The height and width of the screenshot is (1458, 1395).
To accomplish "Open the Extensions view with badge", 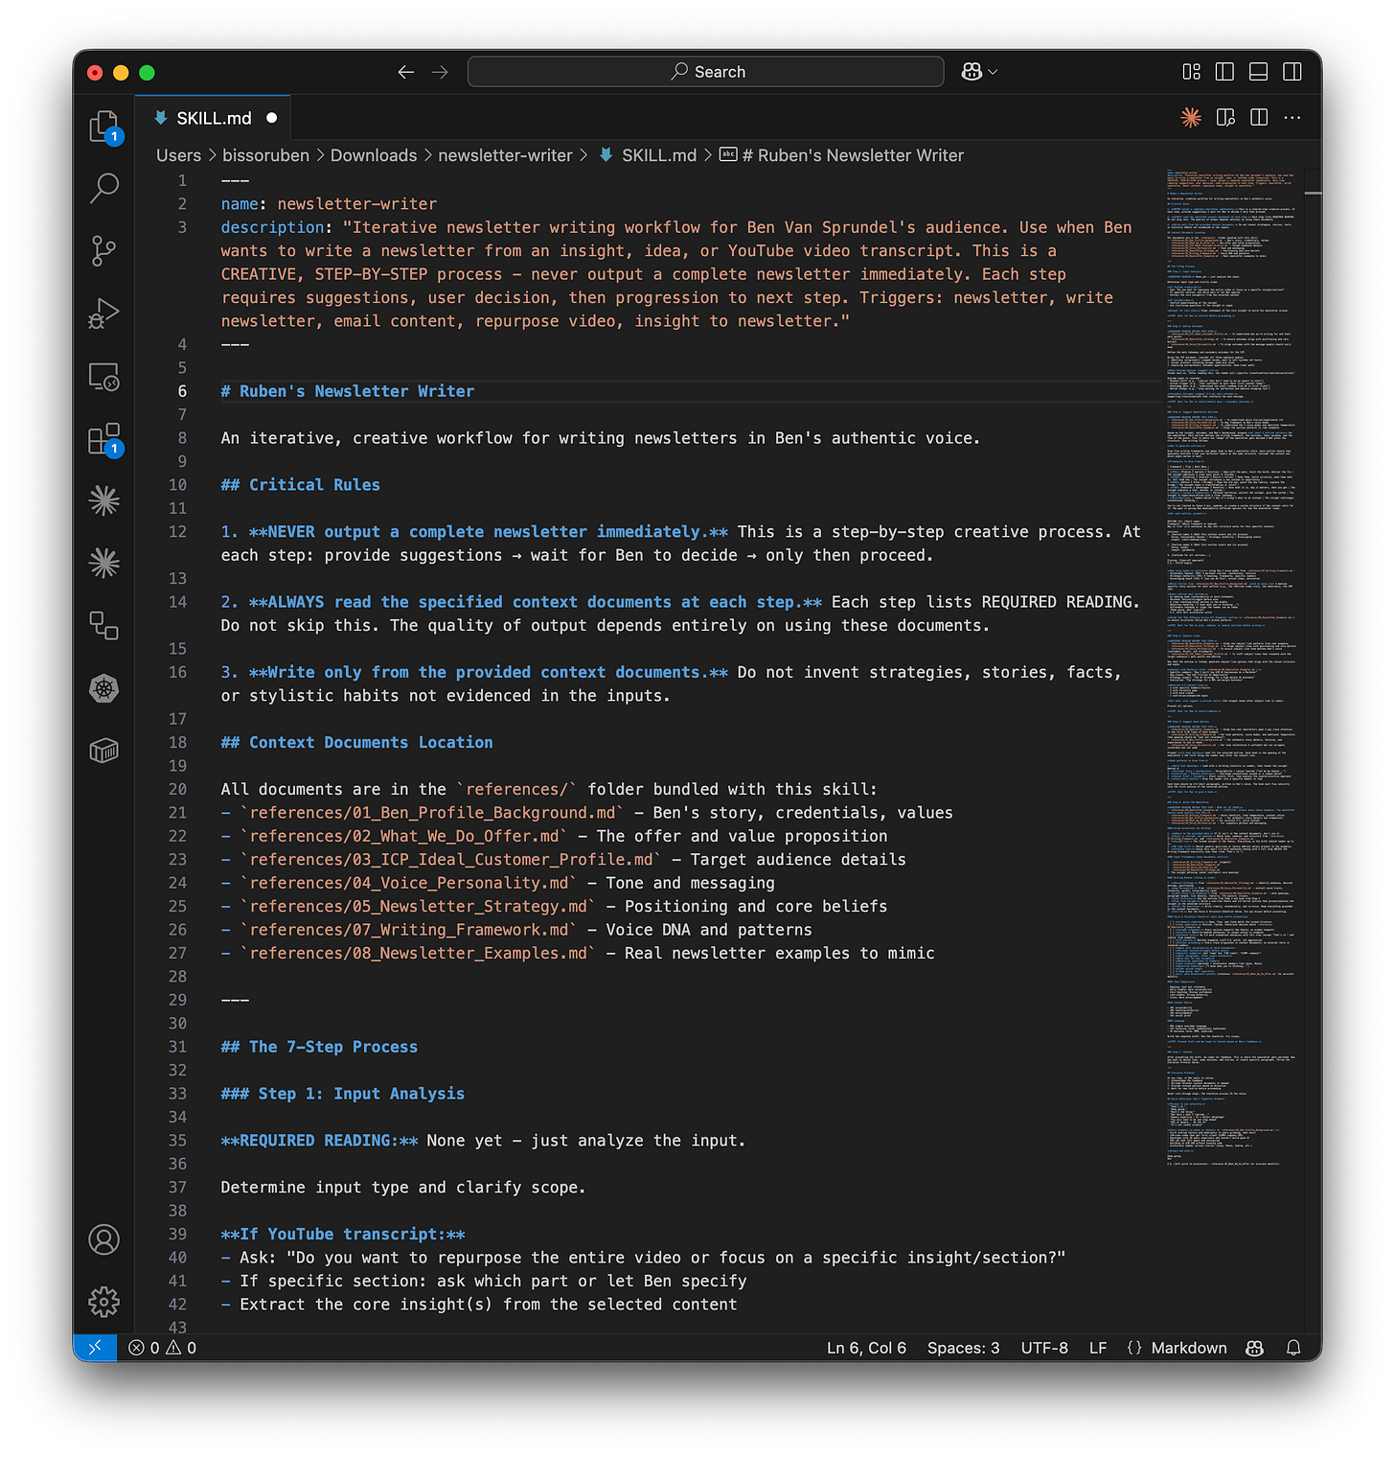I will [103, 439].
